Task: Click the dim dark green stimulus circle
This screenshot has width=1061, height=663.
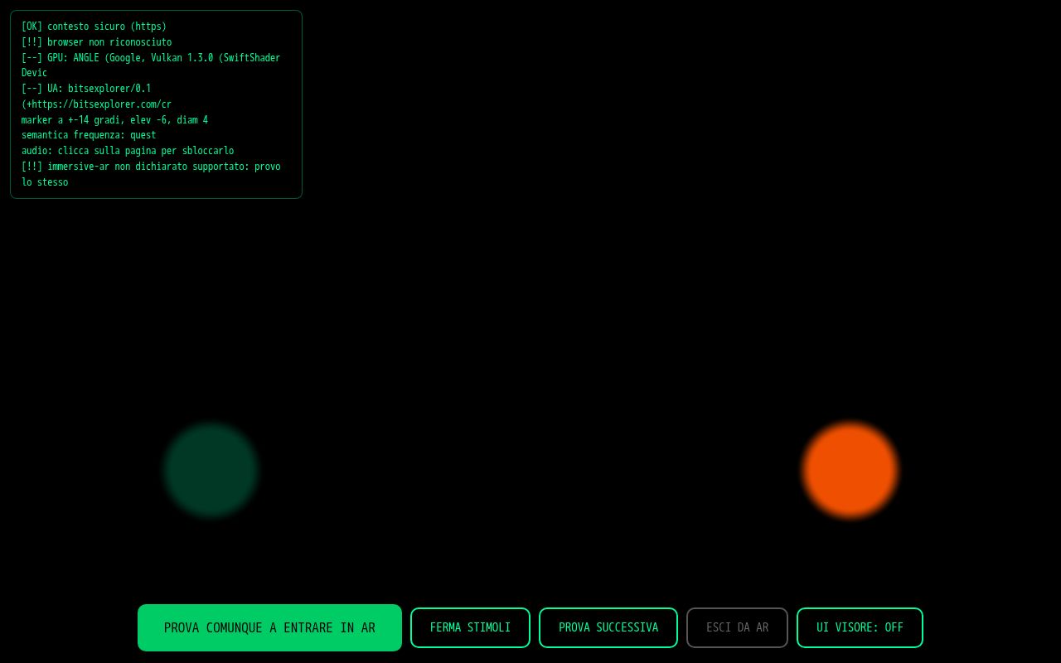Action: (x=211, y=470)
